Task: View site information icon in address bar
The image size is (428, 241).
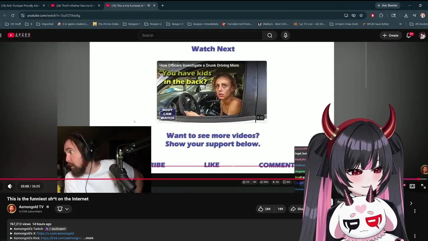Action: point(22,15)
